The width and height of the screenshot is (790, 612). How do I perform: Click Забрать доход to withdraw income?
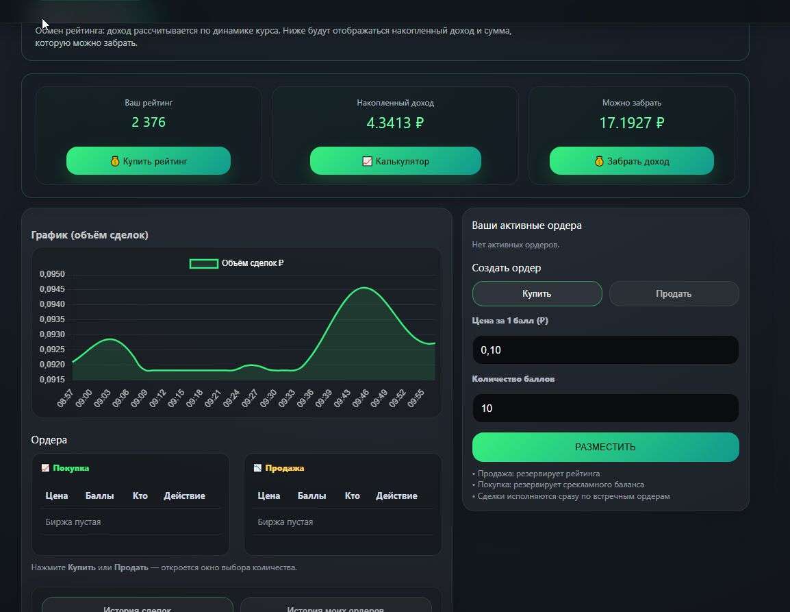pos(632,161)
